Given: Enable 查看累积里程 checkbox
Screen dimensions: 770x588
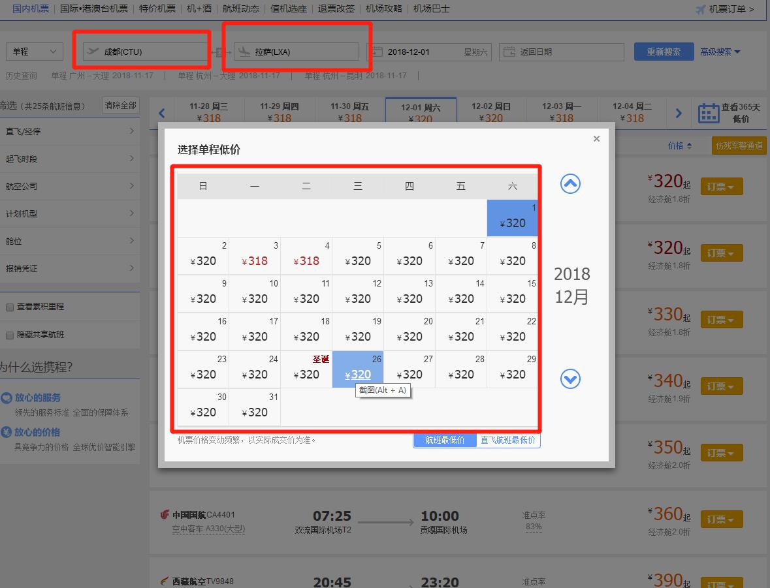Looking at the screenshot, I should tap(10, 307).
